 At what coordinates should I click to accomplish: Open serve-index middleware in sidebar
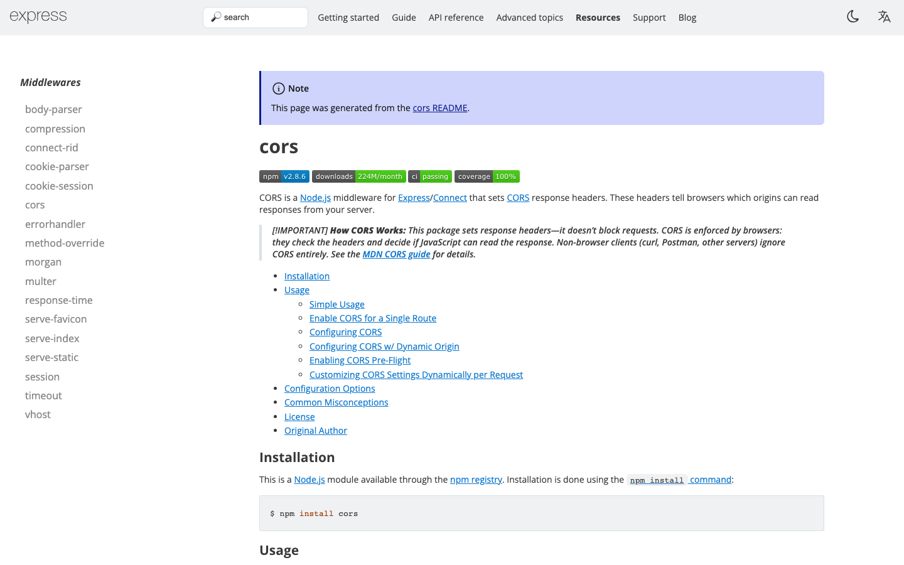tap(52, 338)
